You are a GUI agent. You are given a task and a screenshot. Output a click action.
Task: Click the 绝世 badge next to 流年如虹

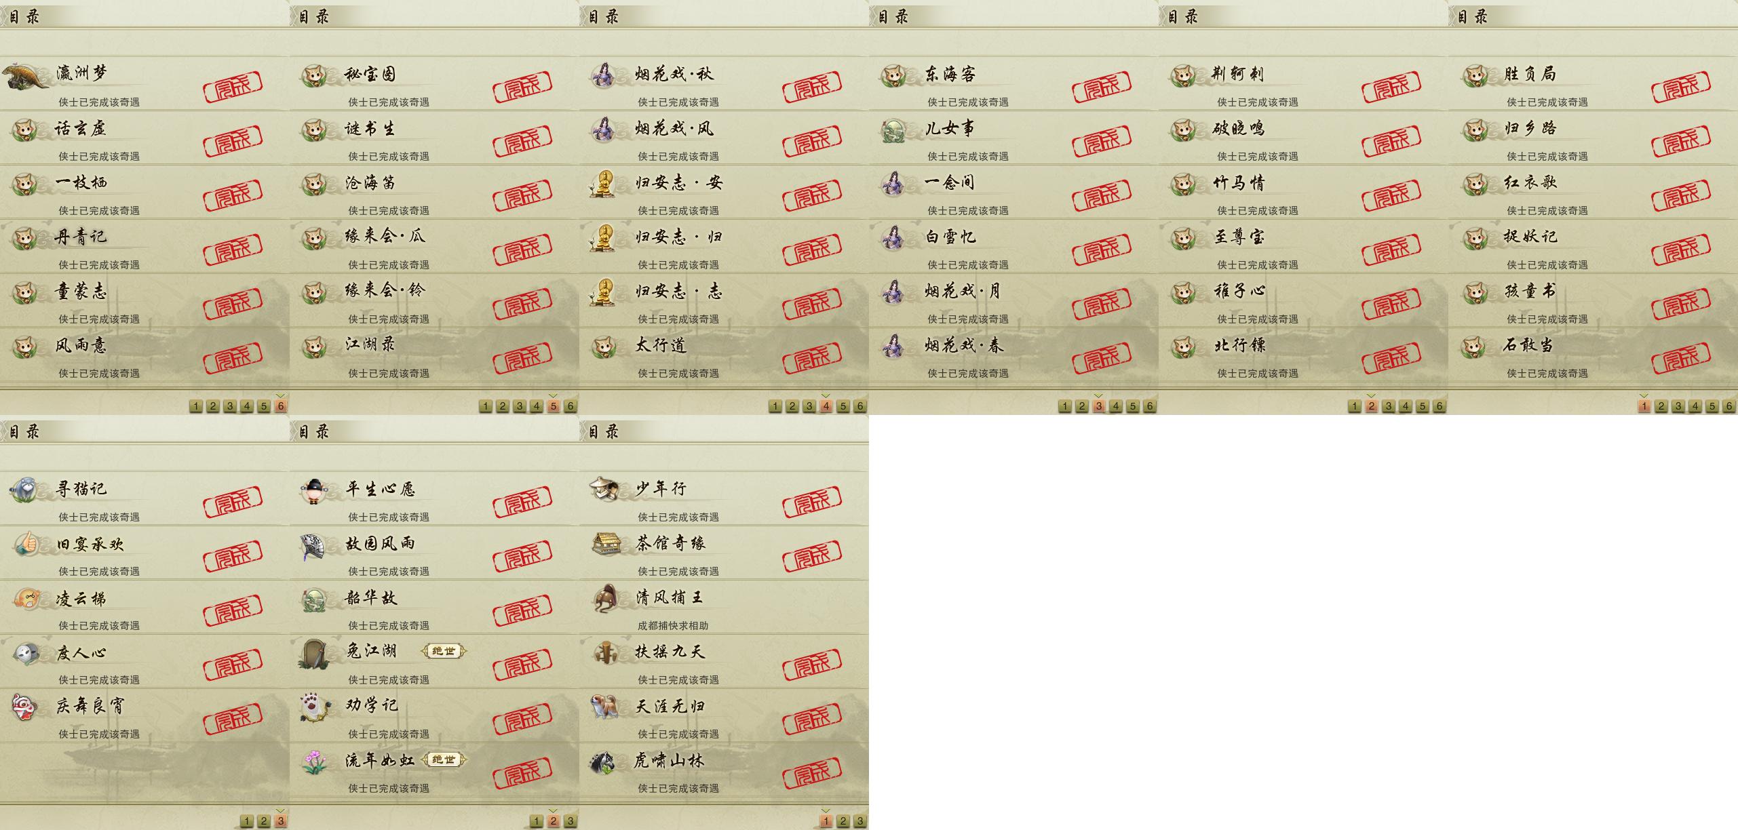[444, 760]
